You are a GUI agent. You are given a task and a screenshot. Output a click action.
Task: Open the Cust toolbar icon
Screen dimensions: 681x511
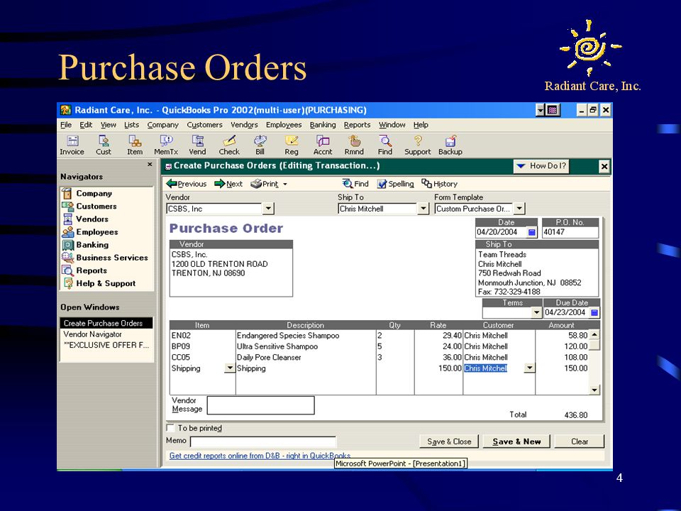pos(104,145)
